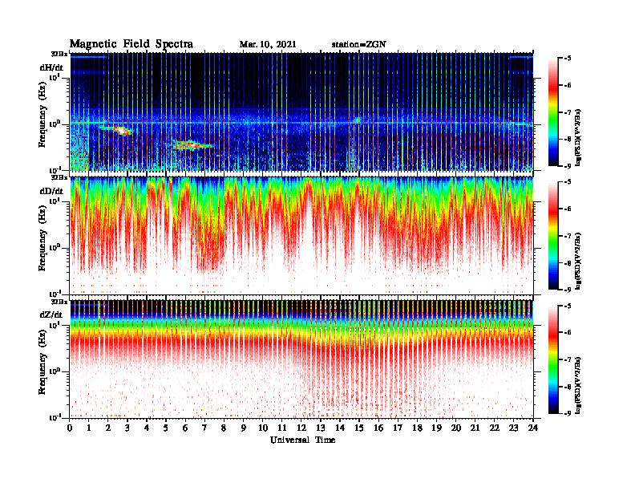Click hour tick label '3' on time axis

pyautogui.click(x=127, y=428)
